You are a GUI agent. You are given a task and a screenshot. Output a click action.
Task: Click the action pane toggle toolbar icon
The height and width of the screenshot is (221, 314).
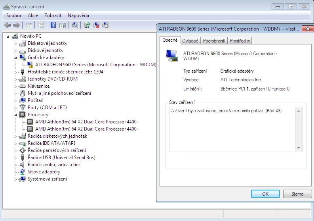(63, 25)
